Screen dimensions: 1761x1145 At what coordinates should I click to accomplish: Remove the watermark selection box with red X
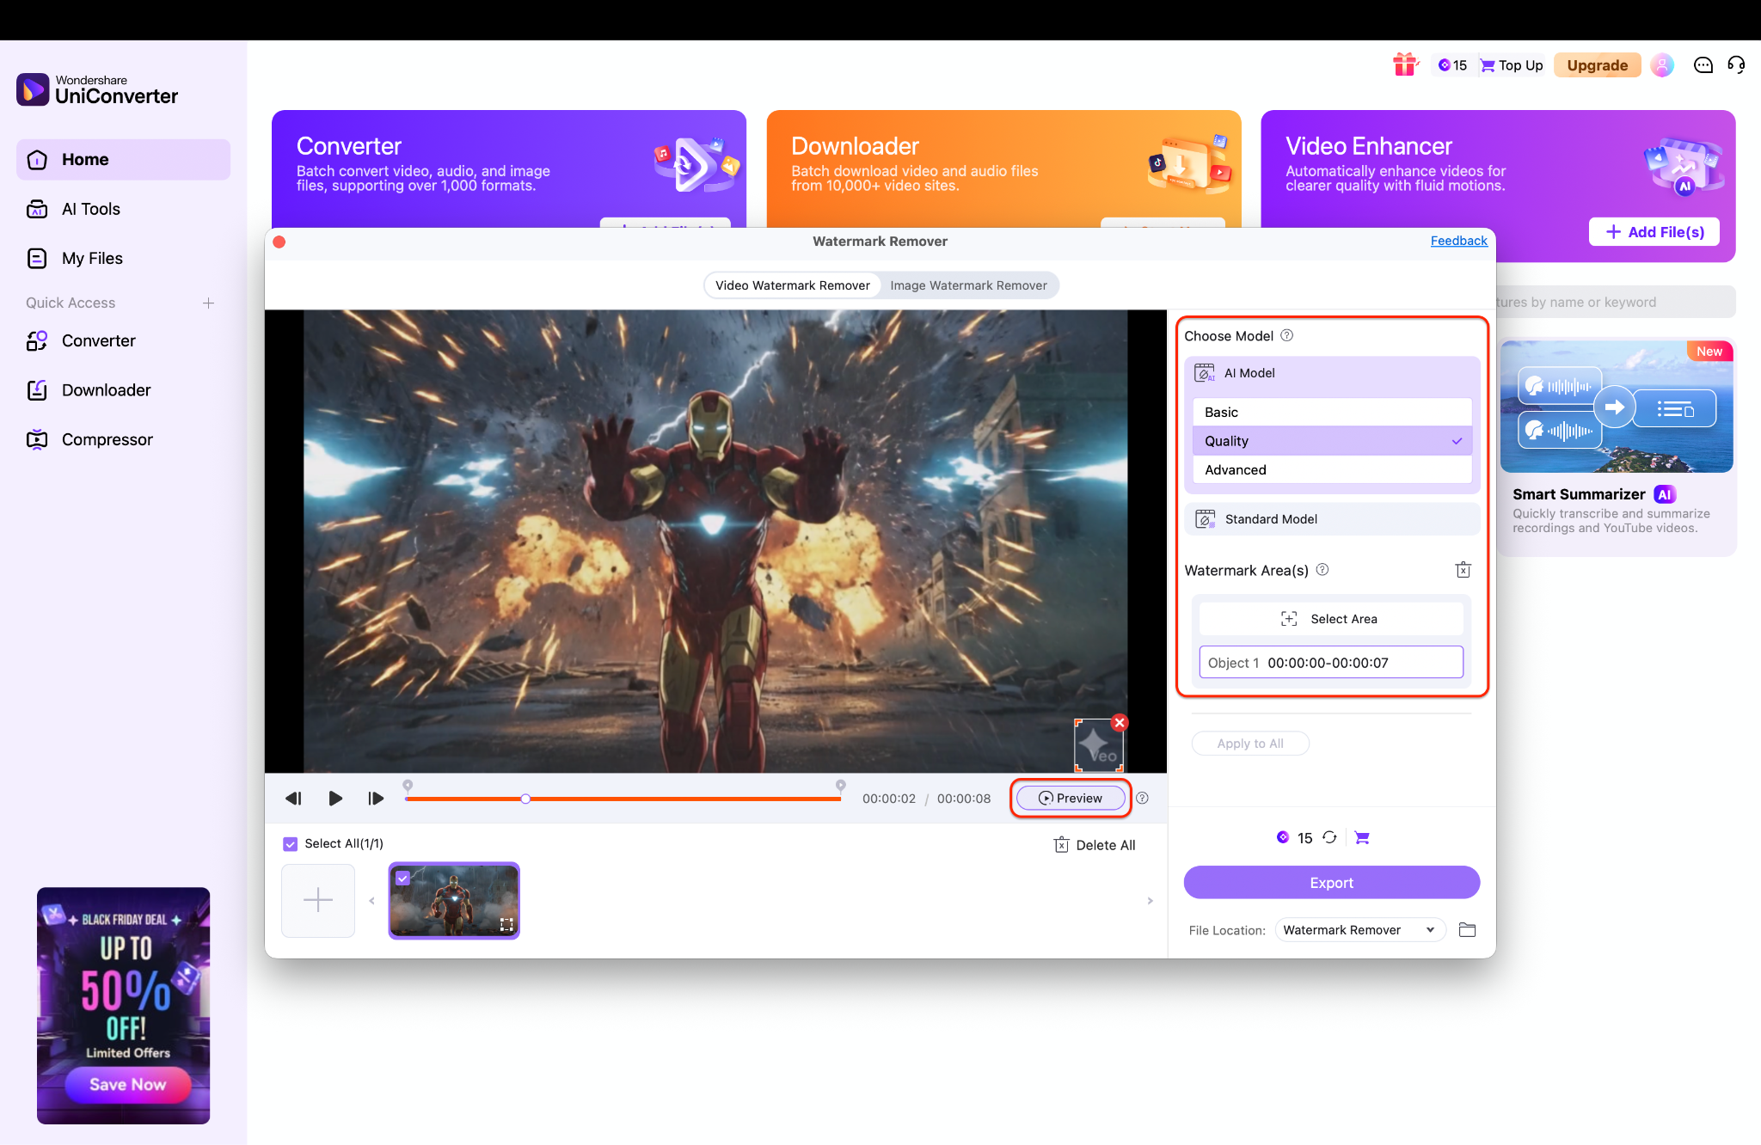click(x=1120, y=722)
